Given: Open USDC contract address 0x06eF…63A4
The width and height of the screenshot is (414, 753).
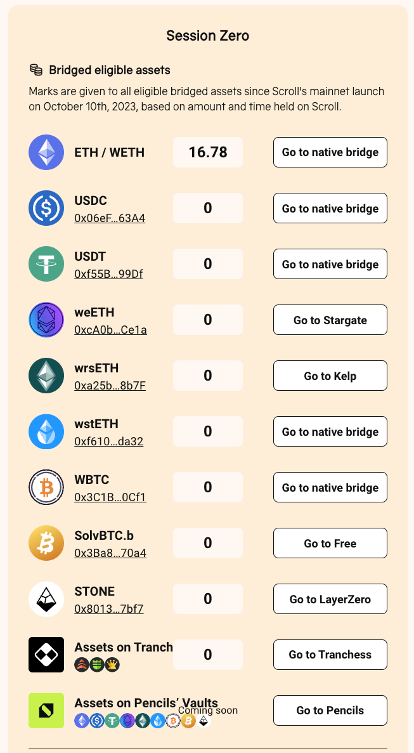Looking at the screenshot, I should (x=110, y=218).
